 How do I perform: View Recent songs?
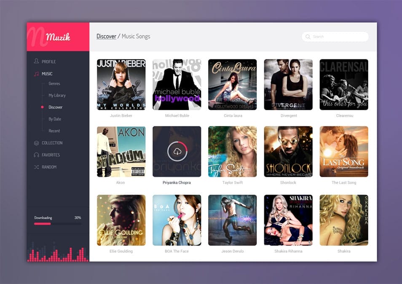coord(54,131)
